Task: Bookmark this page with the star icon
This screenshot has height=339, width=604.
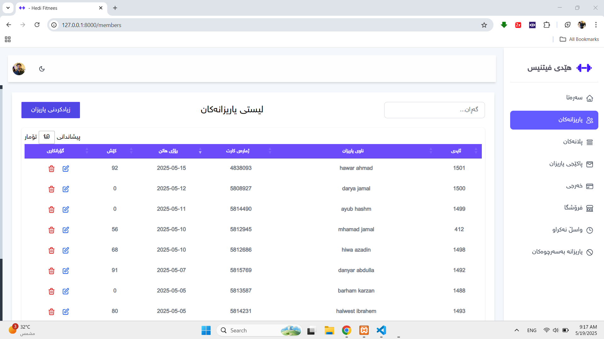Action: pyautogui.click(x=484, y=25)
